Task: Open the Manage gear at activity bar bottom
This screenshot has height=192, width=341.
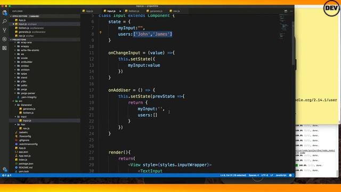Action: [5, 169]
